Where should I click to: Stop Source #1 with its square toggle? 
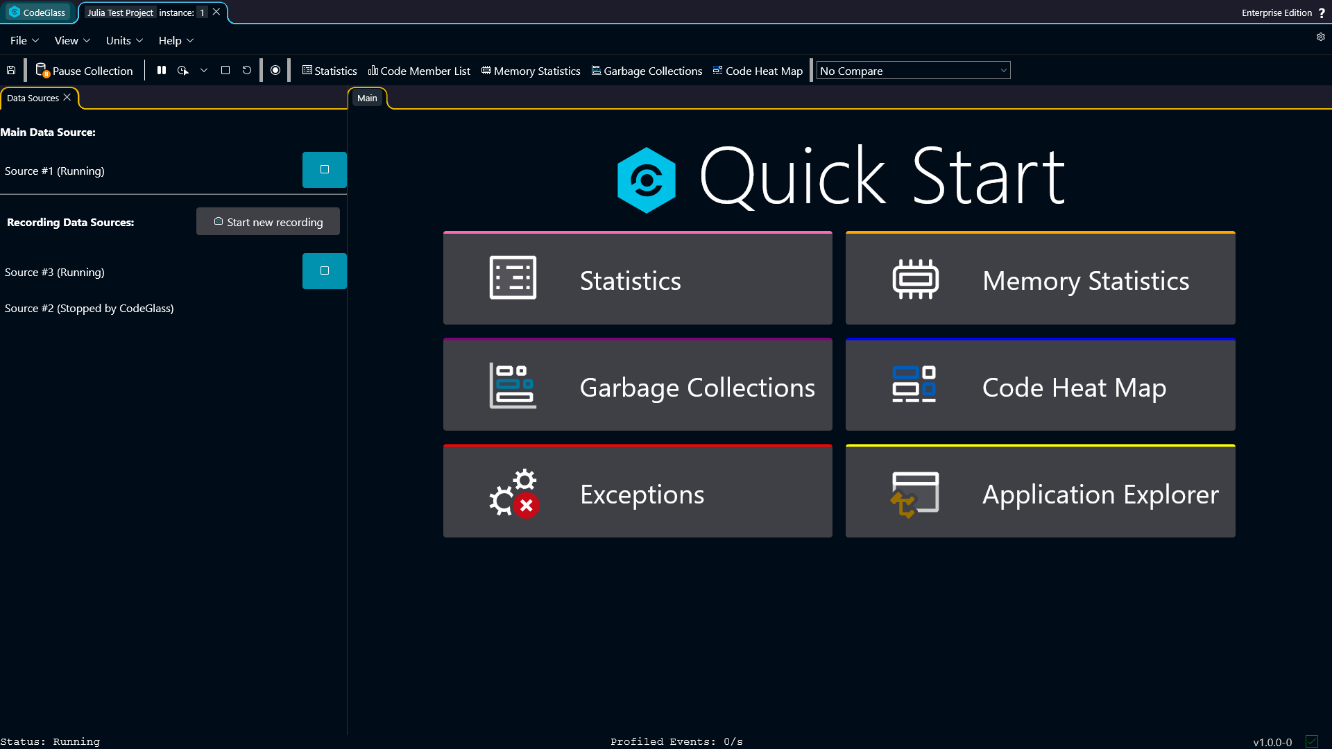point(325,170)
